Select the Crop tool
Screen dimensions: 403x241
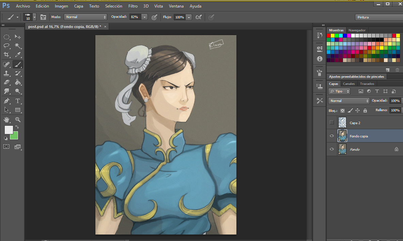tap(6, 55)
